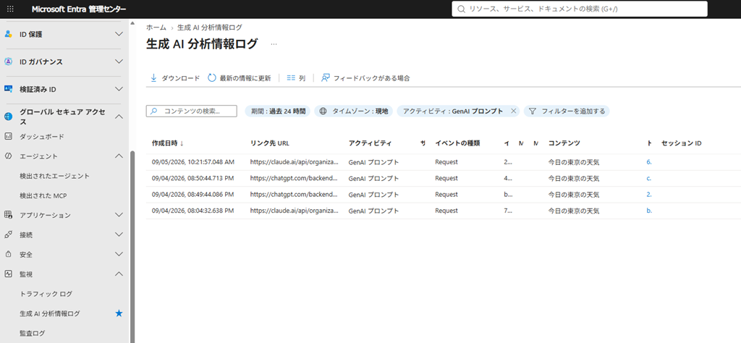Click the download arrow icon
Image resolution: width=741 pixels, height=343 pixels.
tap(153, 78)
